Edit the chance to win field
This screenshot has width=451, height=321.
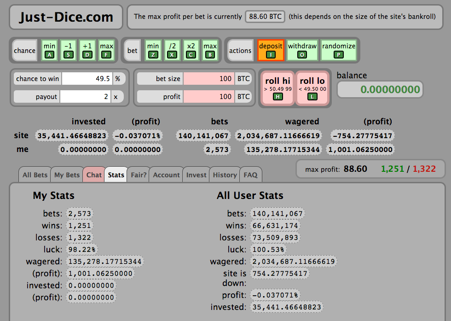click(x=87, y=79)
